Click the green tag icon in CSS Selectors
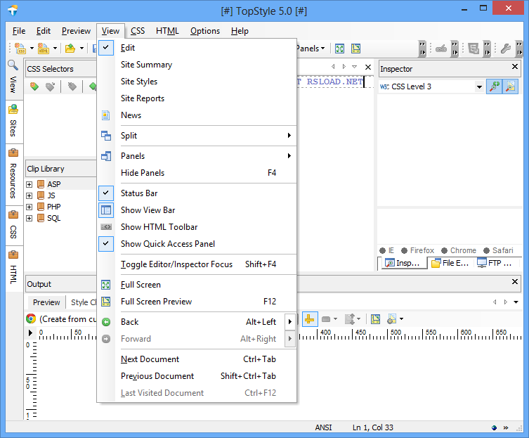 [x=34, y=86]
